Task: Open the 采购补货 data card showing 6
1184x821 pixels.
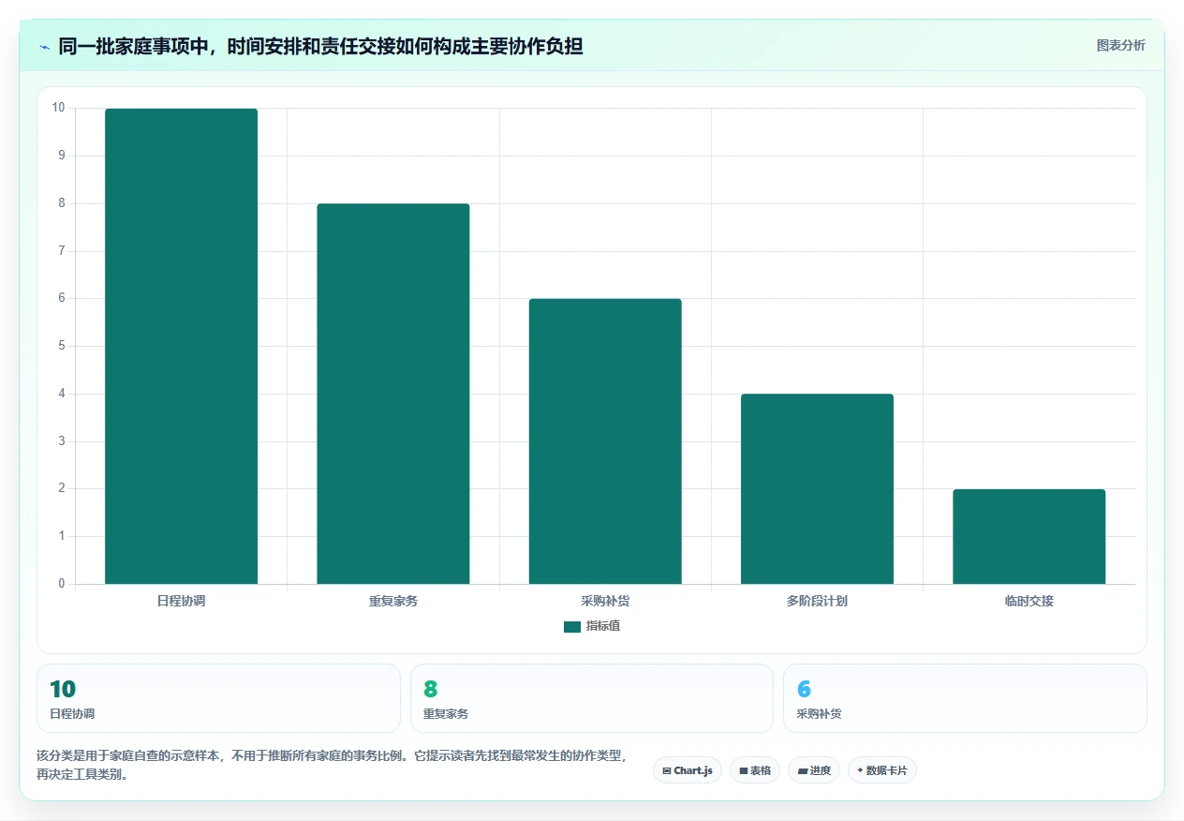Action: 965,698
